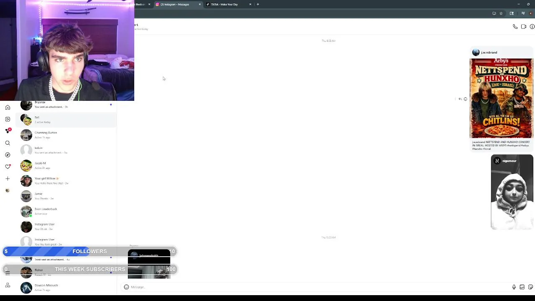
Task: Open Evan Louderback's avatar with green dot
Action: (26, 211)
